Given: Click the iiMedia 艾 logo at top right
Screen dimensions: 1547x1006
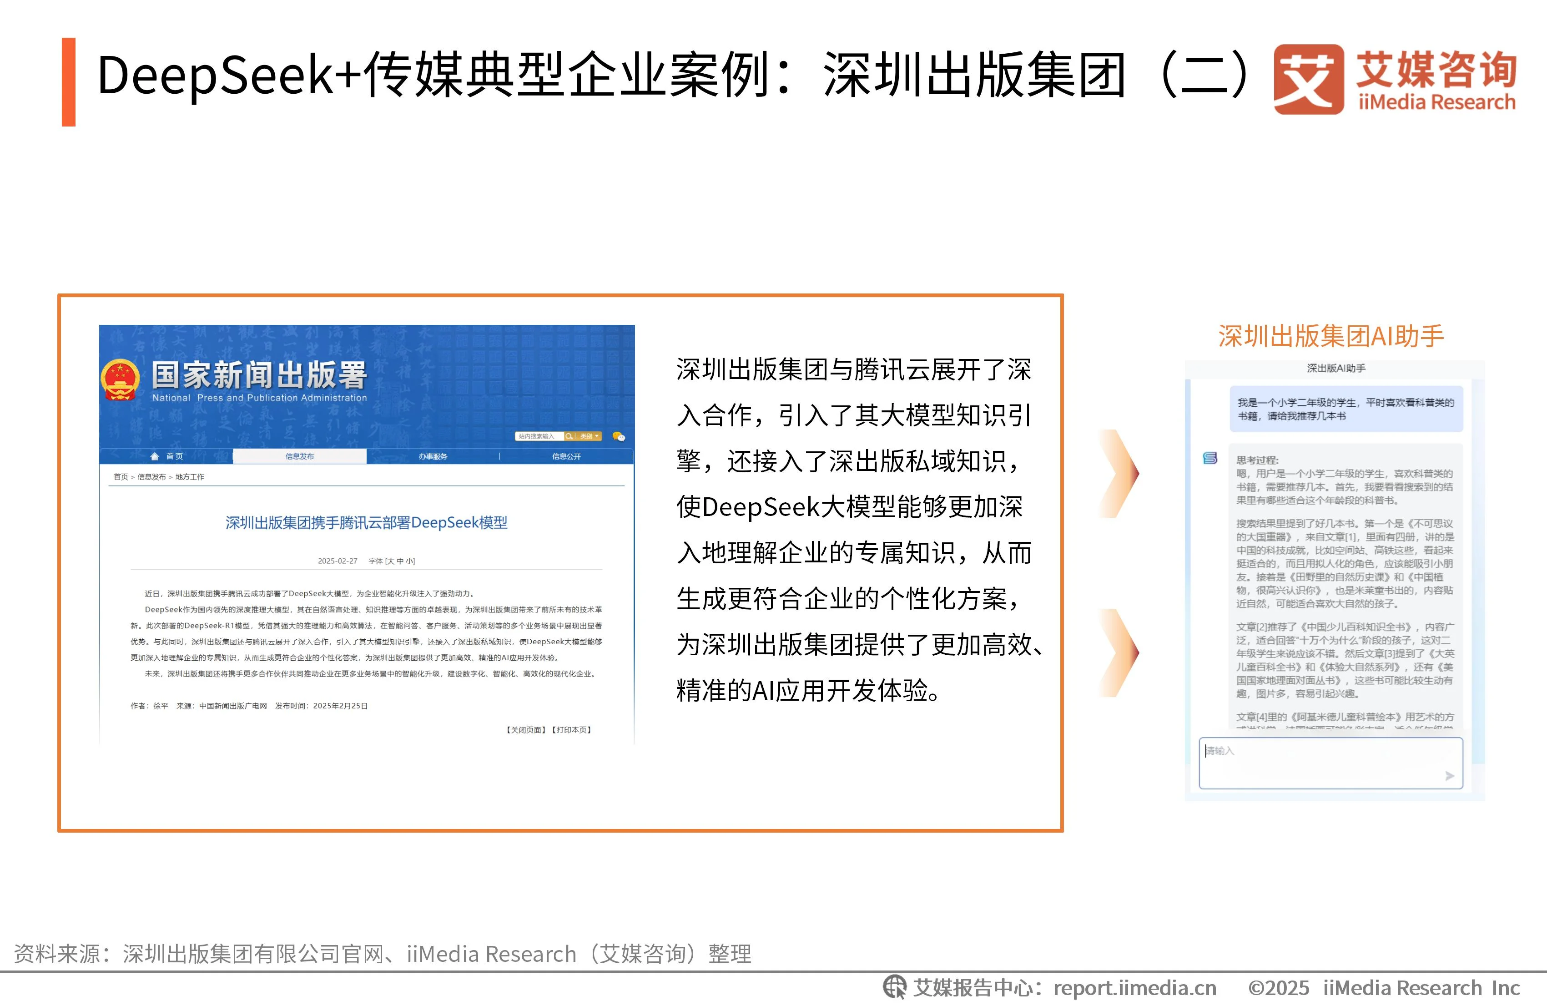Looking at the screenshot, I should point(1309,79).
